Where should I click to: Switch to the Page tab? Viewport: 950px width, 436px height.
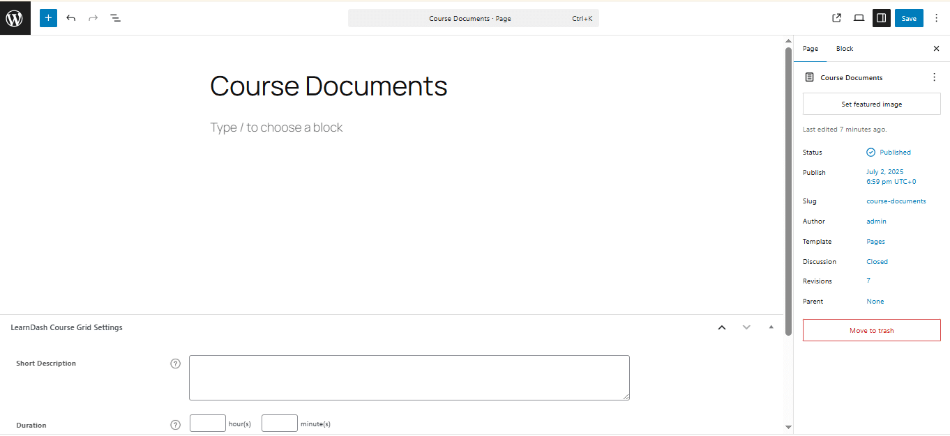[x=810, y=49]
